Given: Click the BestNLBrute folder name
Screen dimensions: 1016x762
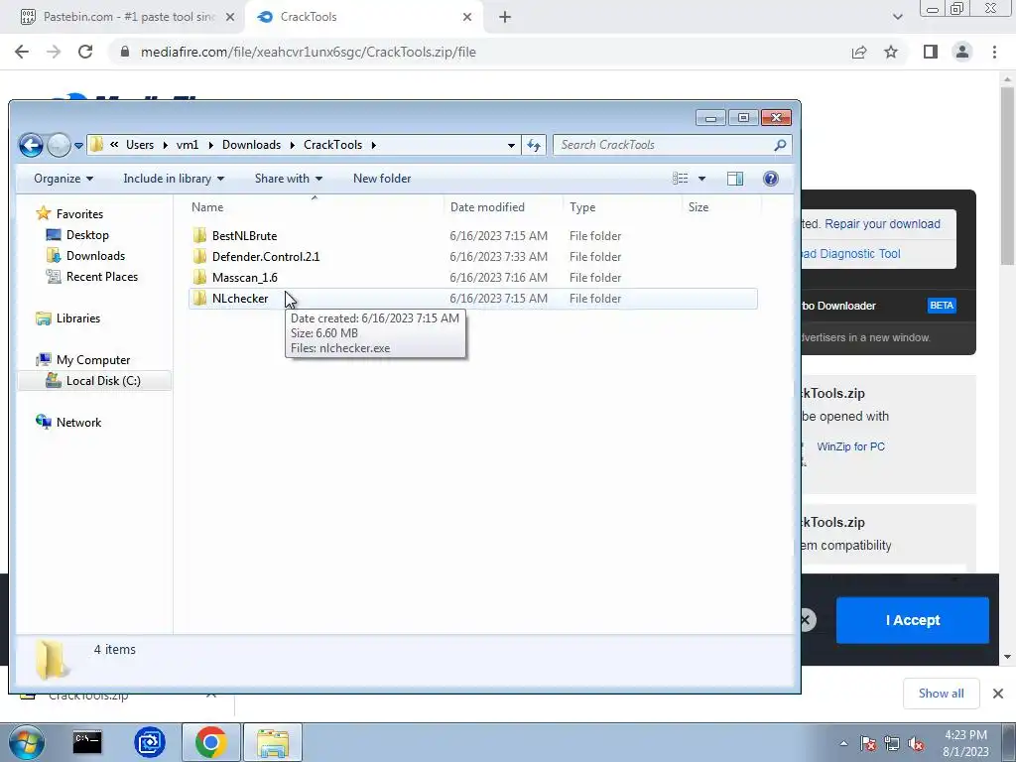Looking at the screenshot, I should (244, 236).
